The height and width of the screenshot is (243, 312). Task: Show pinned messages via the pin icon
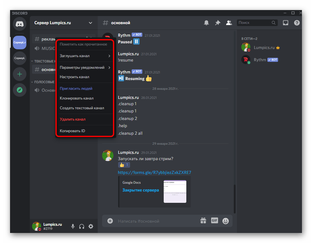point(217,23)
